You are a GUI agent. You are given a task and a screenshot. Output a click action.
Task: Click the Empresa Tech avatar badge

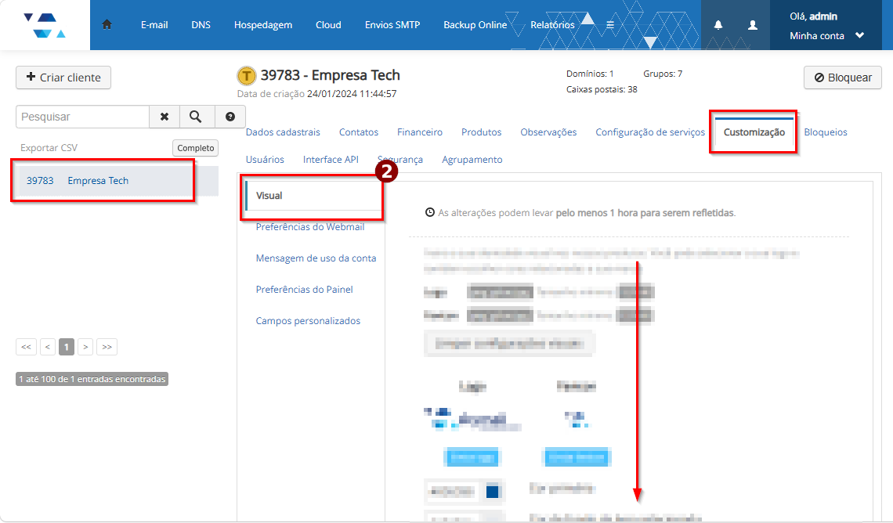tap(247, 76)
